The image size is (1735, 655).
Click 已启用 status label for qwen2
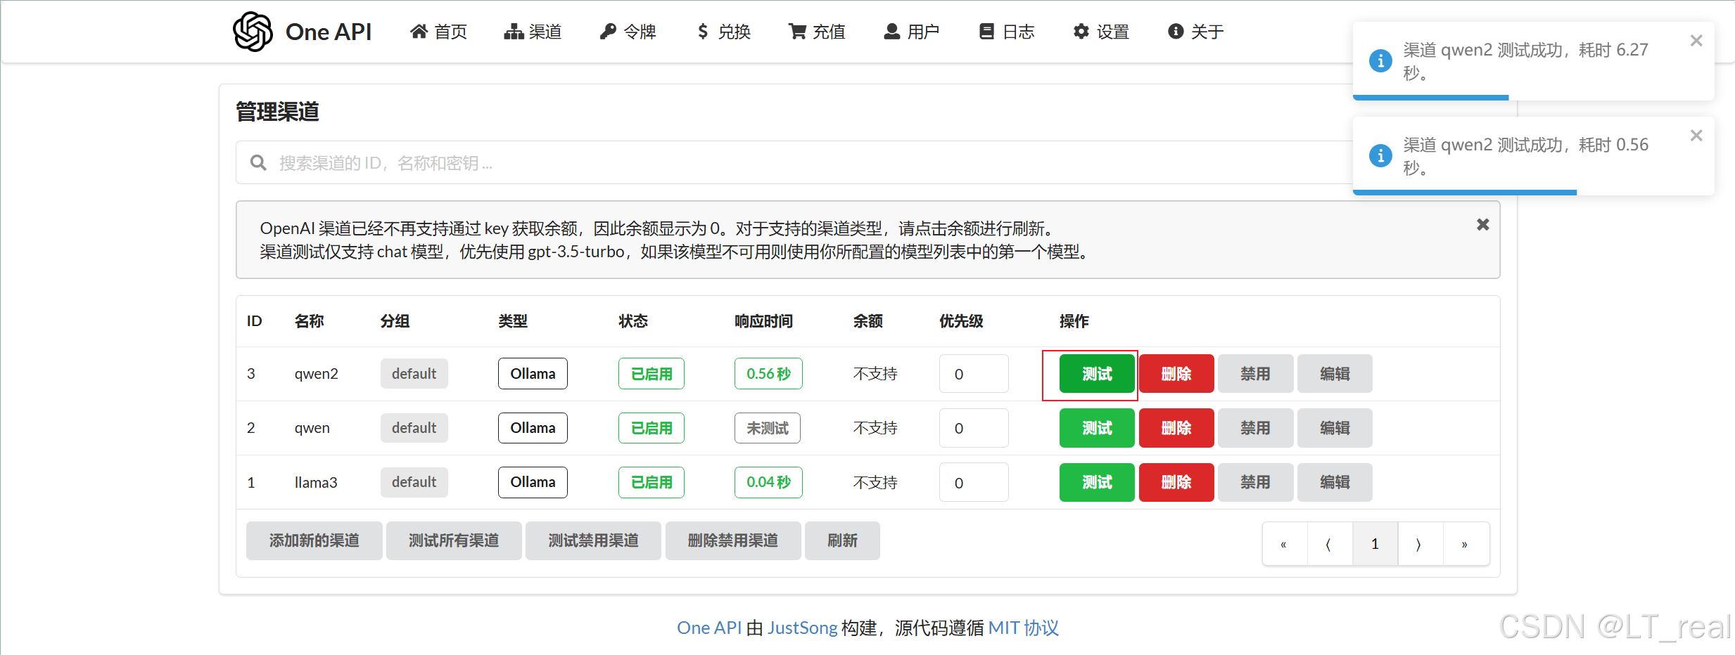[652, 374]
